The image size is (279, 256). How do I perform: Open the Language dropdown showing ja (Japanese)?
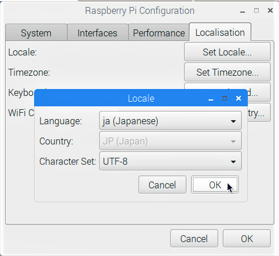[170, 121]
